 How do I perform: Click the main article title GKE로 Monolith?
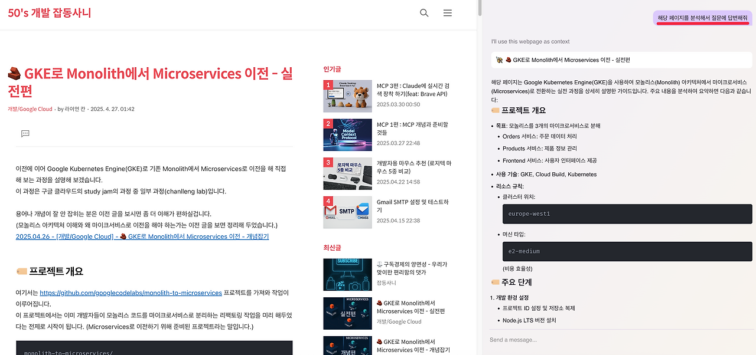[x=150, y=82]
